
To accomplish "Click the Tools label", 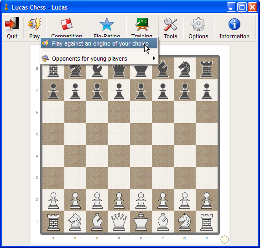I will pyautogui.click(x=171, y=36).
